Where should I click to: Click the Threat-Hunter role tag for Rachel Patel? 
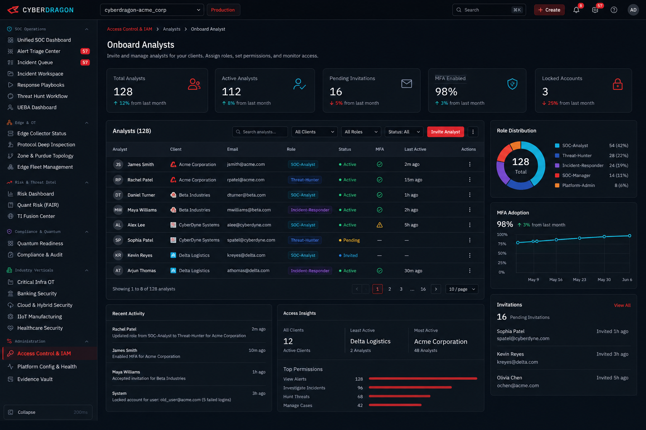click(x=305, y=180)
